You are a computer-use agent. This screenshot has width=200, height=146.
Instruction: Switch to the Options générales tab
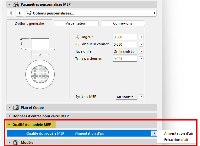click(30, 24)
